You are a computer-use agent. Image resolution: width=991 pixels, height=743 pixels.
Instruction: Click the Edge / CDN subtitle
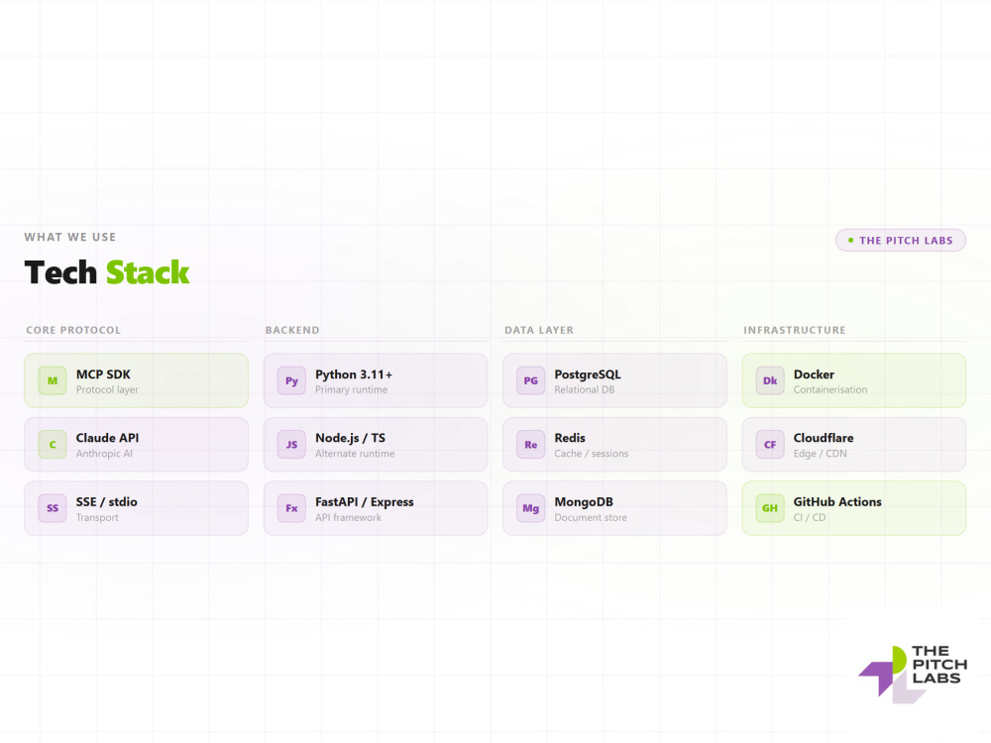pos(821,454)
